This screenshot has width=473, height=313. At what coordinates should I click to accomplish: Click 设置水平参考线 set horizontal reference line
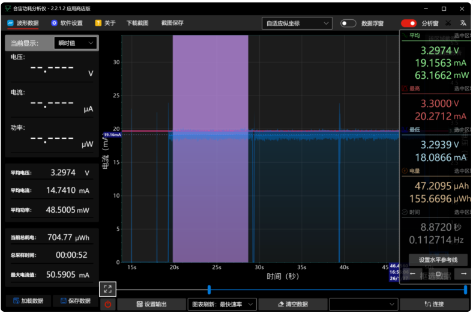click(438, 260)
